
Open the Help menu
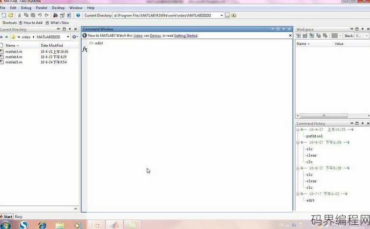click(x=91, y=8)
